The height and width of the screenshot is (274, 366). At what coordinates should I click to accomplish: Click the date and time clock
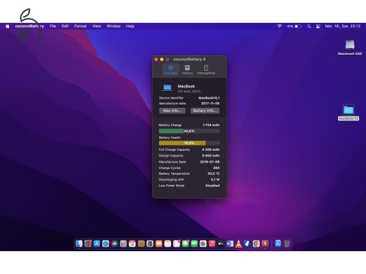coord(343,26)
